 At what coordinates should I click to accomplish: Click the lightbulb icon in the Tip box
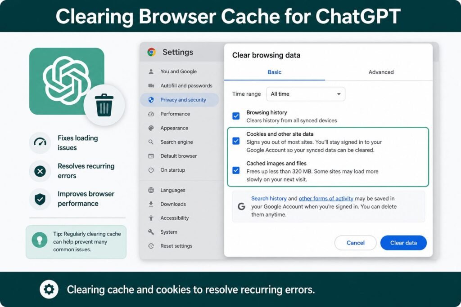pos(40,240)
